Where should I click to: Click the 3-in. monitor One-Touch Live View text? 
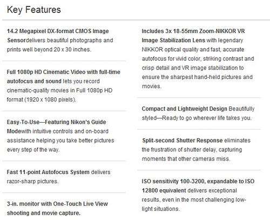pyautogui.click(x=57, y=204)
